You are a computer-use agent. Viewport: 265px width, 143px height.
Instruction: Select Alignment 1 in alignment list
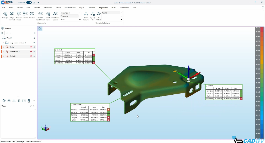(x=69, y=13)
